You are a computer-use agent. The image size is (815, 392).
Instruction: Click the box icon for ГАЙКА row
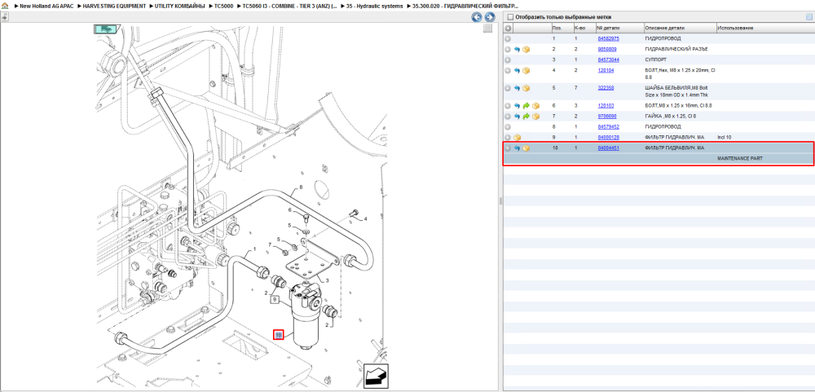coord(536,116)
